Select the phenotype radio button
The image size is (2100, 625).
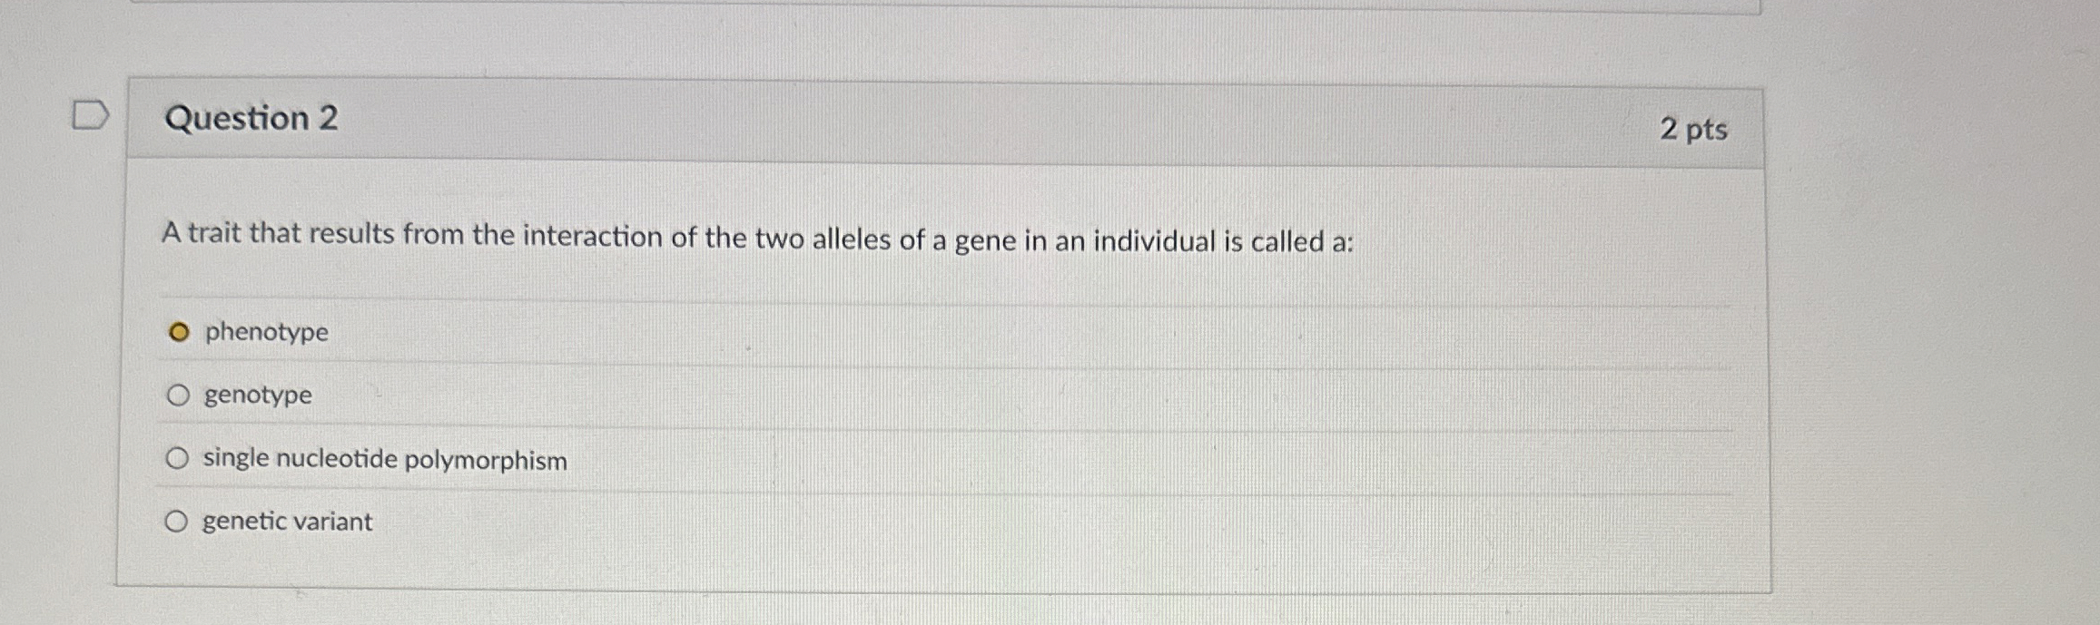180,333
